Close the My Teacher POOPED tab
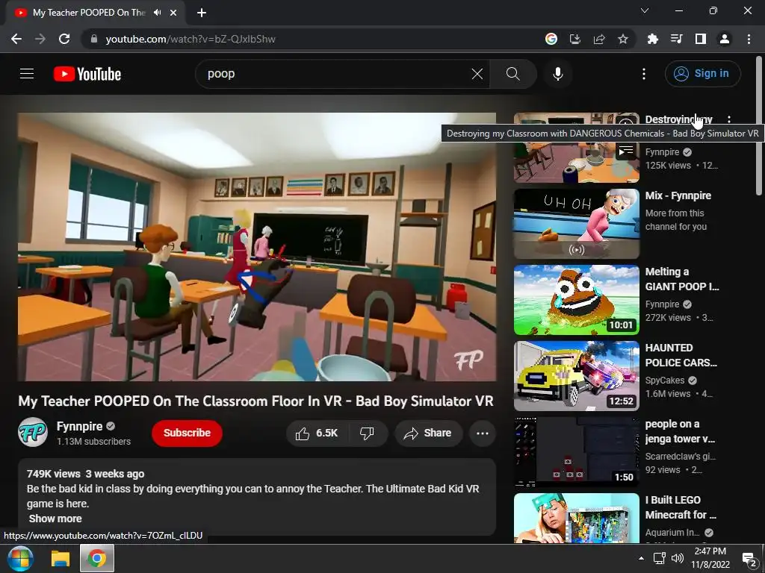Viewport: 765px width, 573px height. (x=173, y=13)
